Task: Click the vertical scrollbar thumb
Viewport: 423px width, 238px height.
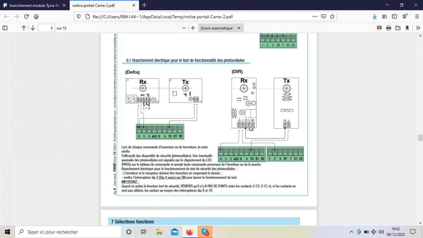Action: (x=420, y=138)
